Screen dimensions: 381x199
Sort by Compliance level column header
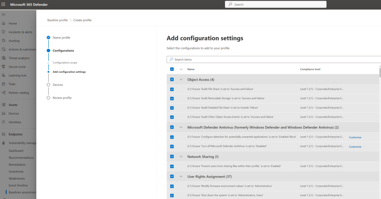tap(310, 69)
